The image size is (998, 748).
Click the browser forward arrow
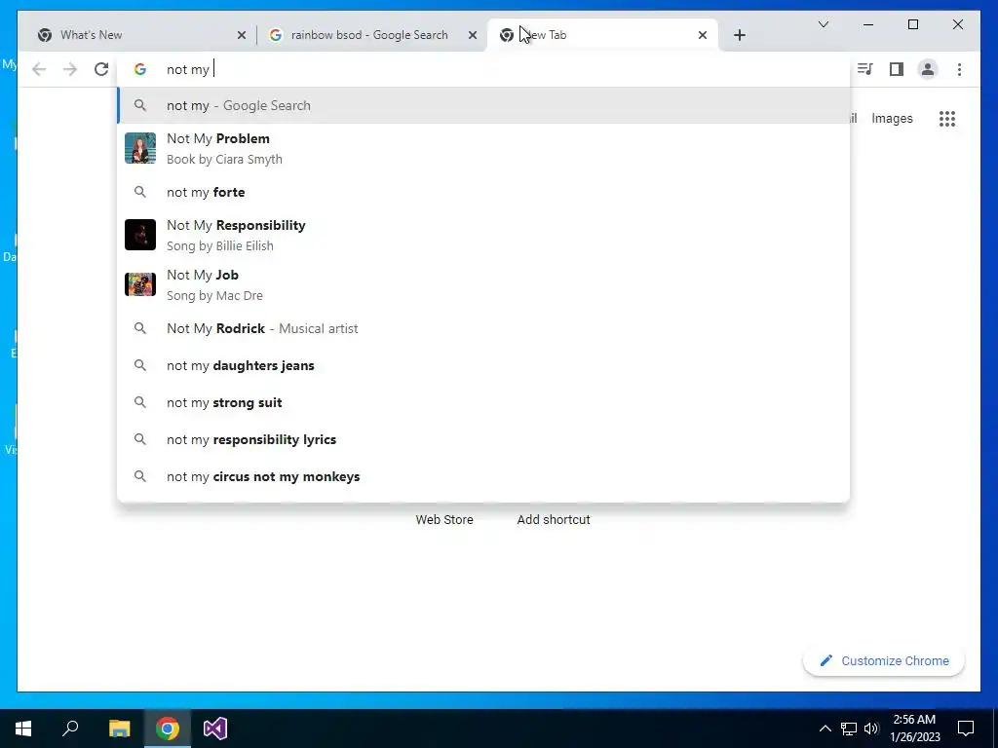click(x=70, y=69)
